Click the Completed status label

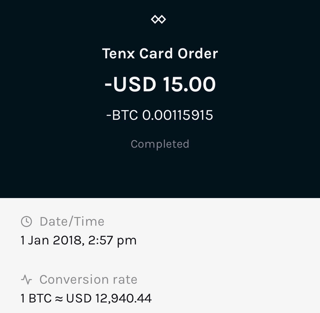(x=160, y=144)
